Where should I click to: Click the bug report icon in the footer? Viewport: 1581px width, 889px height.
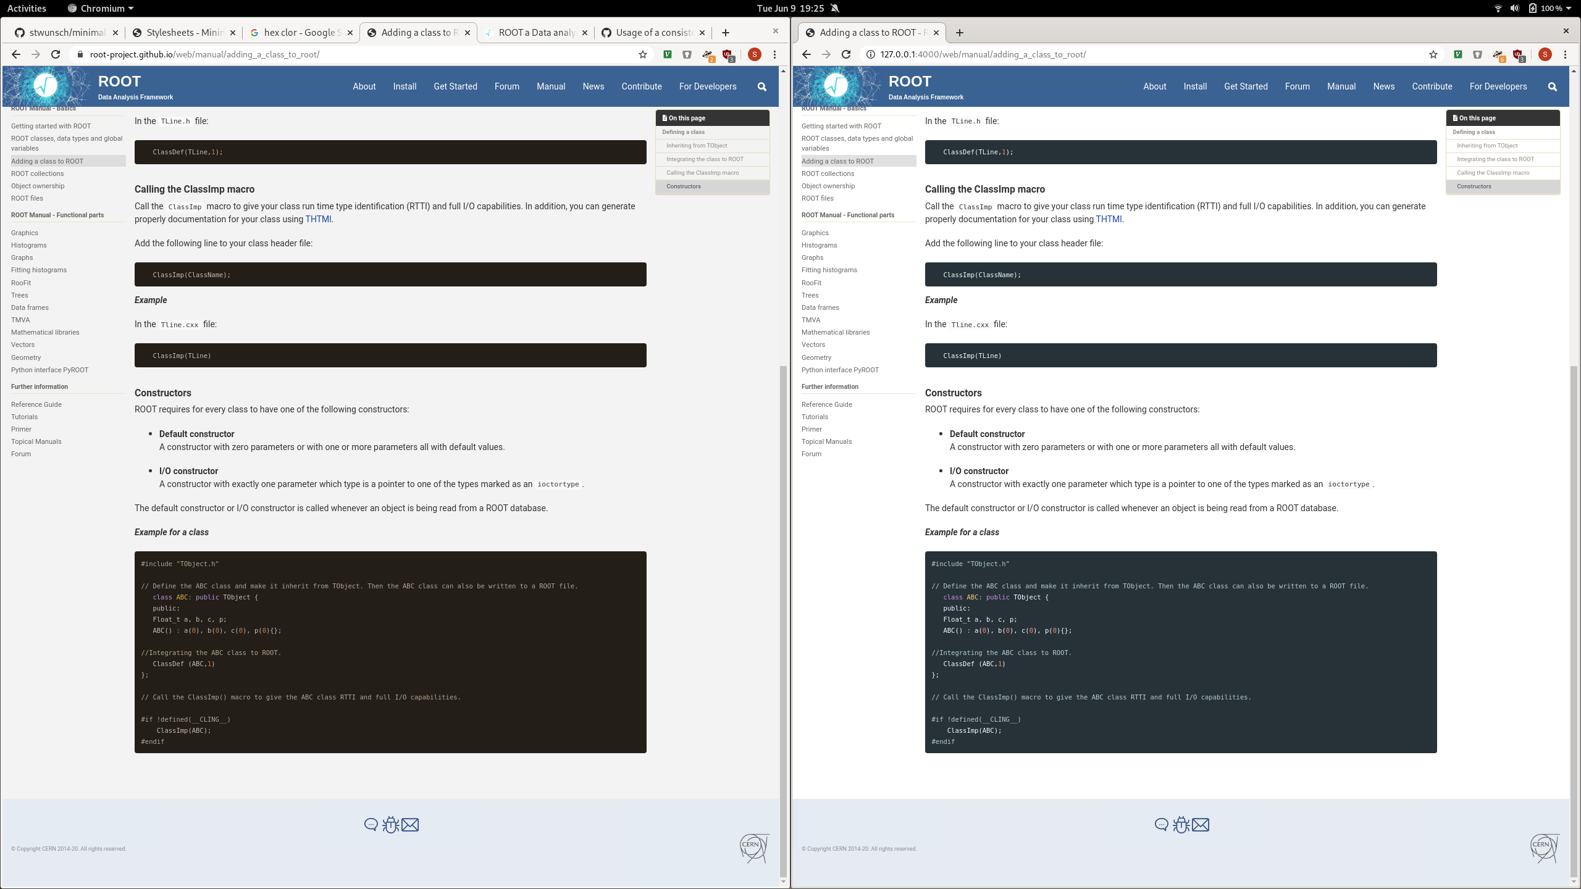pyautogui.click(x=390, y=825)
